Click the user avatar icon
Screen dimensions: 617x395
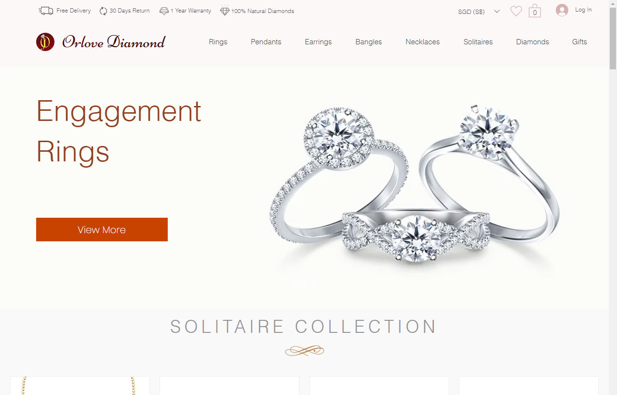[x=562, y=10]
